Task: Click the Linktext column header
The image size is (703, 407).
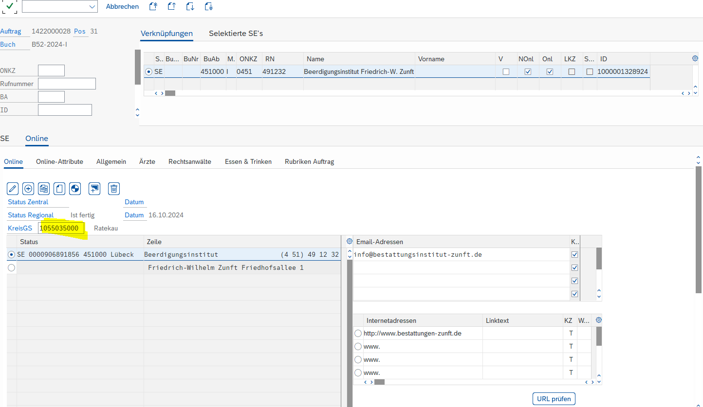Action: pos(522,320)
